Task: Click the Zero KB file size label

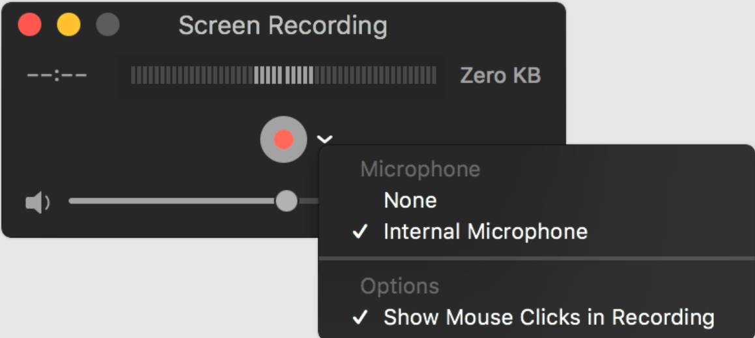Action: click(500, 76)
